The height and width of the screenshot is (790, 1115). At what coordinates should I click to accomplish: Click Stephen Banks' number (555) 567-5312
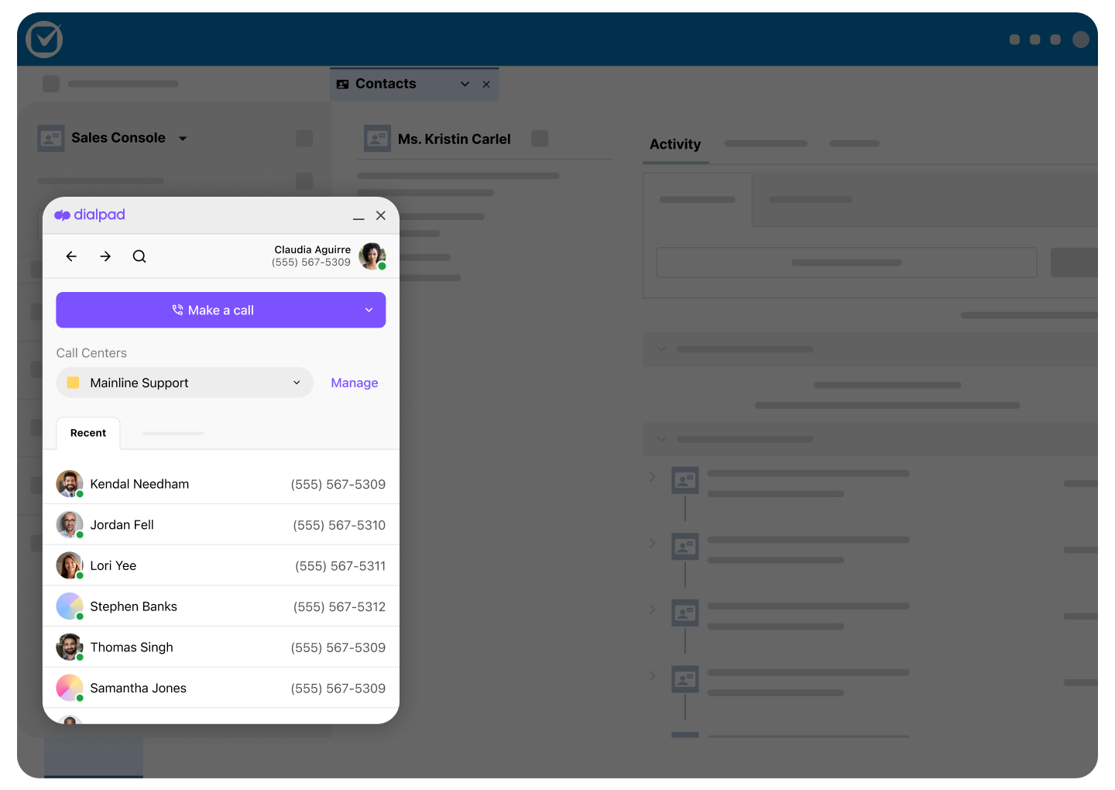(339, 606)
